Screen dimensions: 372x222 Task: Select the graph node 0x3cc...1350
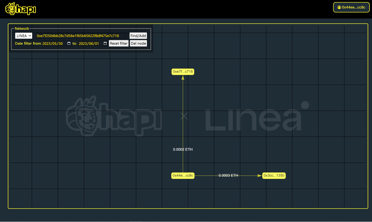274,176
